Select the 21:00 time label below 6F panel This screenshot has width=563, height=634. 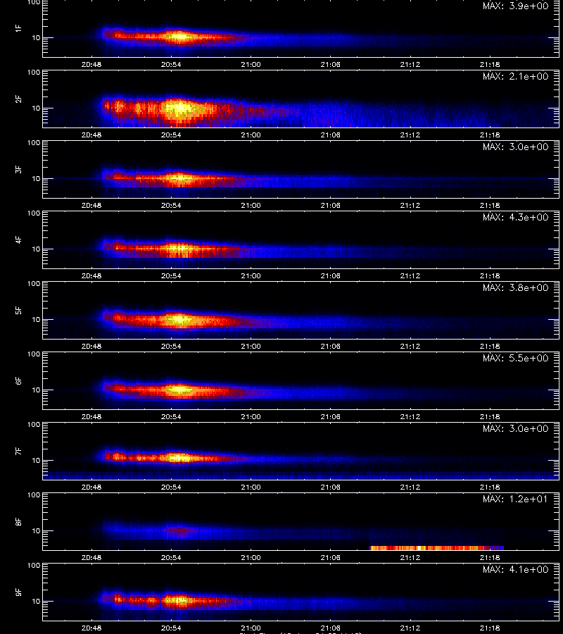tap(251, 416)
